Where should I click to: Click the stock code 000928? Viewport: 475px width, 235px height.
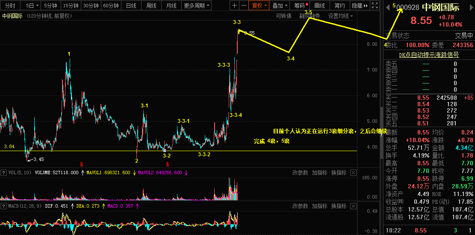coord(408,8)
